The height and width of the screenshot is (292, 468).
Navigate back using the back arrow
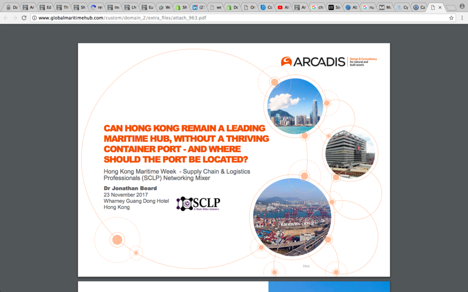pos(5,18)
